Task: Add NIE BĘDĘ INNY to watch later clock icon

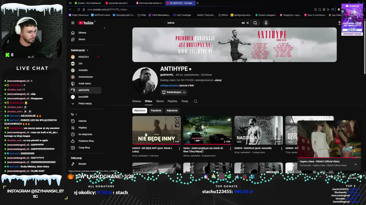Action: point(177,120)
